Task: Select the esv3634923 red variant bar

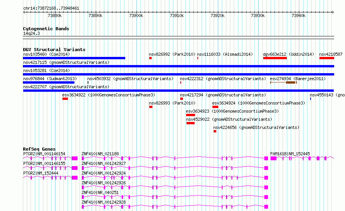Action: coord(191,115)
